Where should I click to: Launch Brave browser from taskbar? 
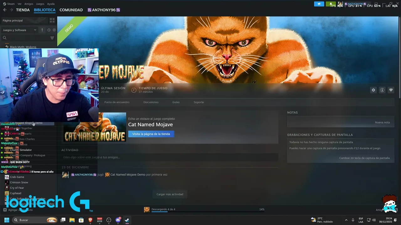click(90, 220)
